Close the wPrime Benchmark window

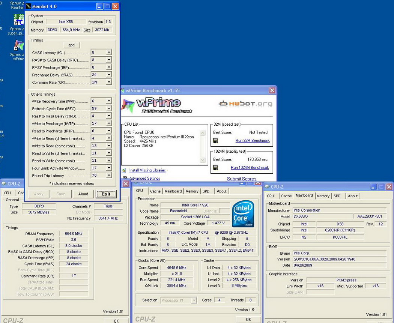pos(272,90)
